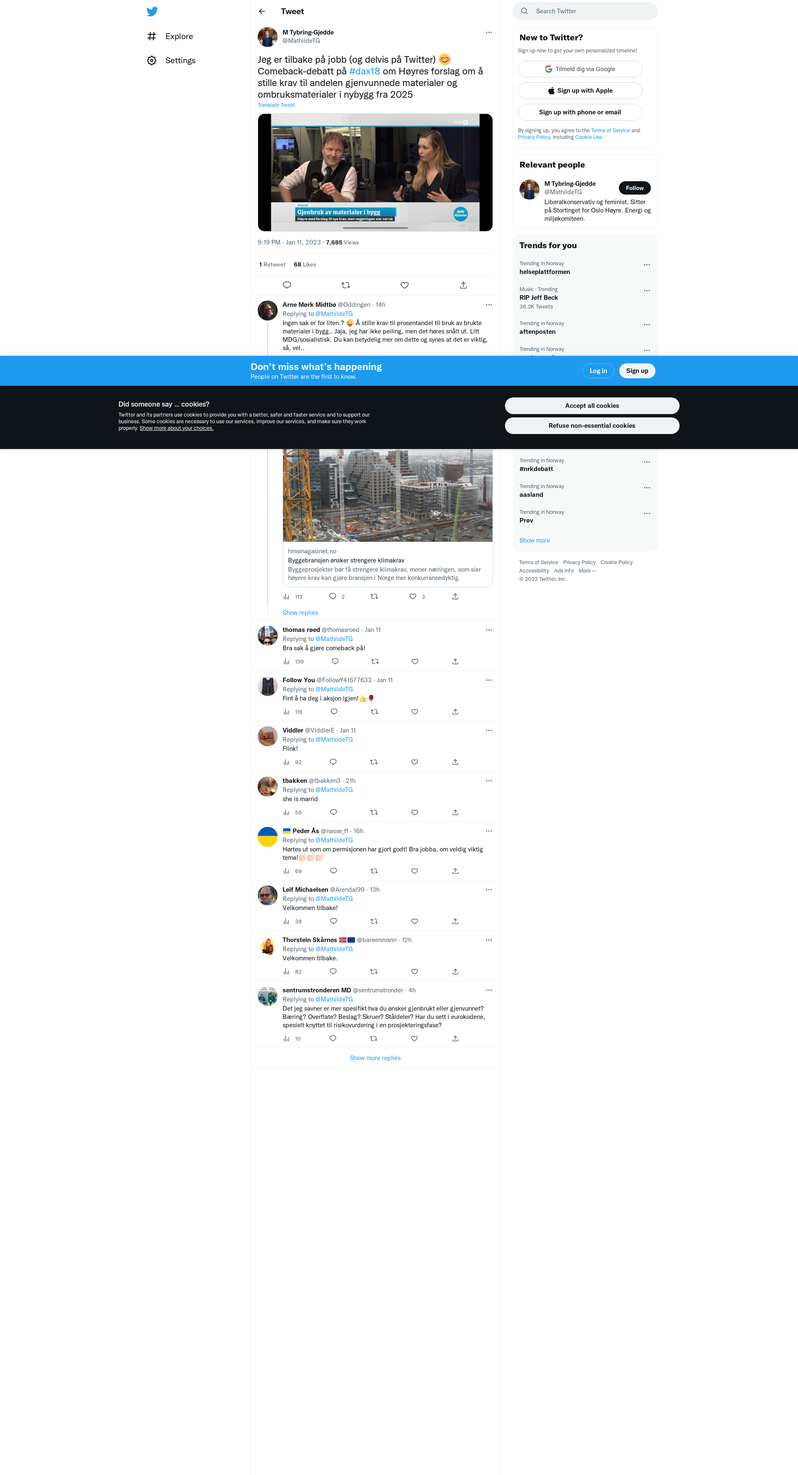Like Viddler's 'Flink!' reply

(414, 762)
